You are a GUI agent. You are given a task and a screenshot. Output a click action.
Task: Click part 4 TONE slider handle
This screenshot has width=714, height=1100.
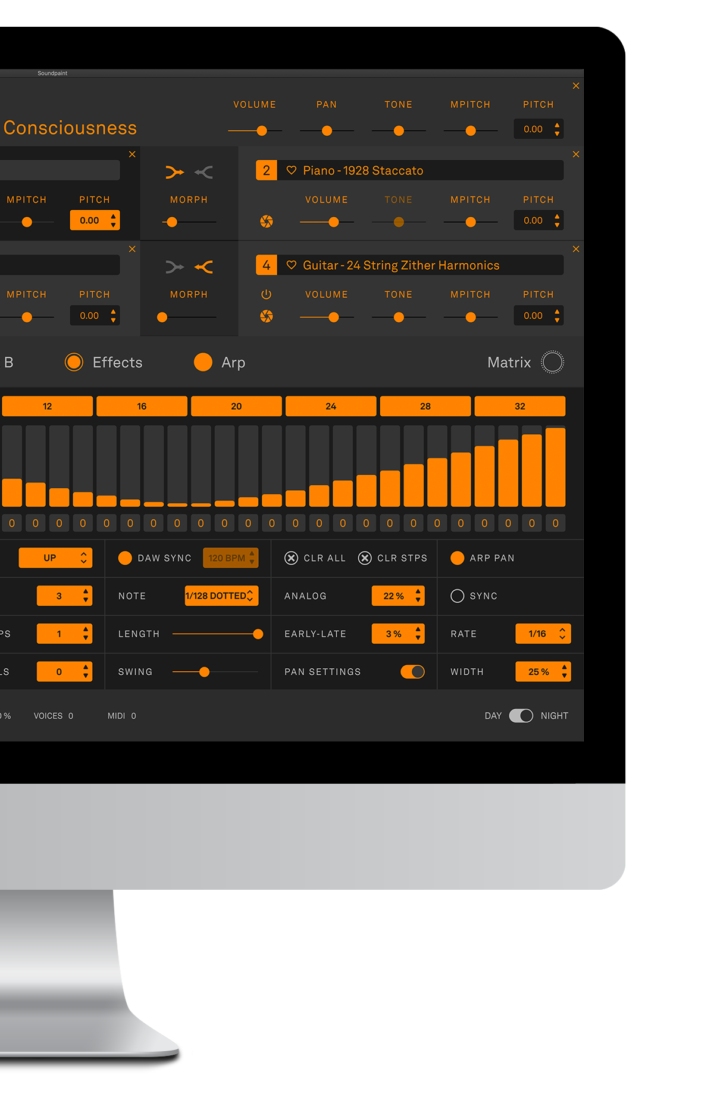tap(399, 317)
